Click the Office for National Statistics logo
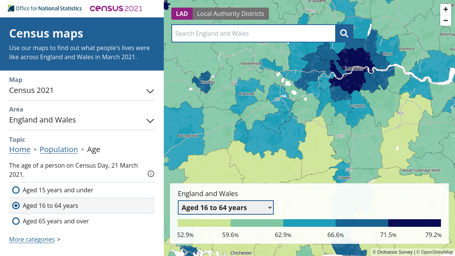This screenshot has width=455, height=256. (x=45, y=8)
